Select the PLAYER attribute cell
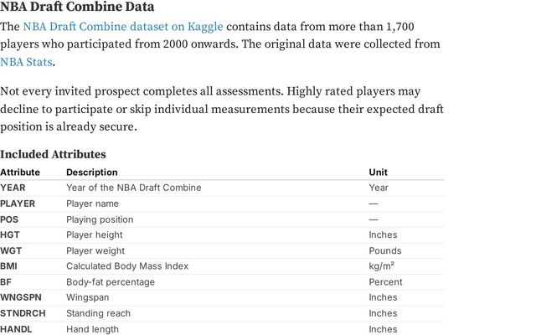The image size is (536, 335). click(x=18, y=204)
